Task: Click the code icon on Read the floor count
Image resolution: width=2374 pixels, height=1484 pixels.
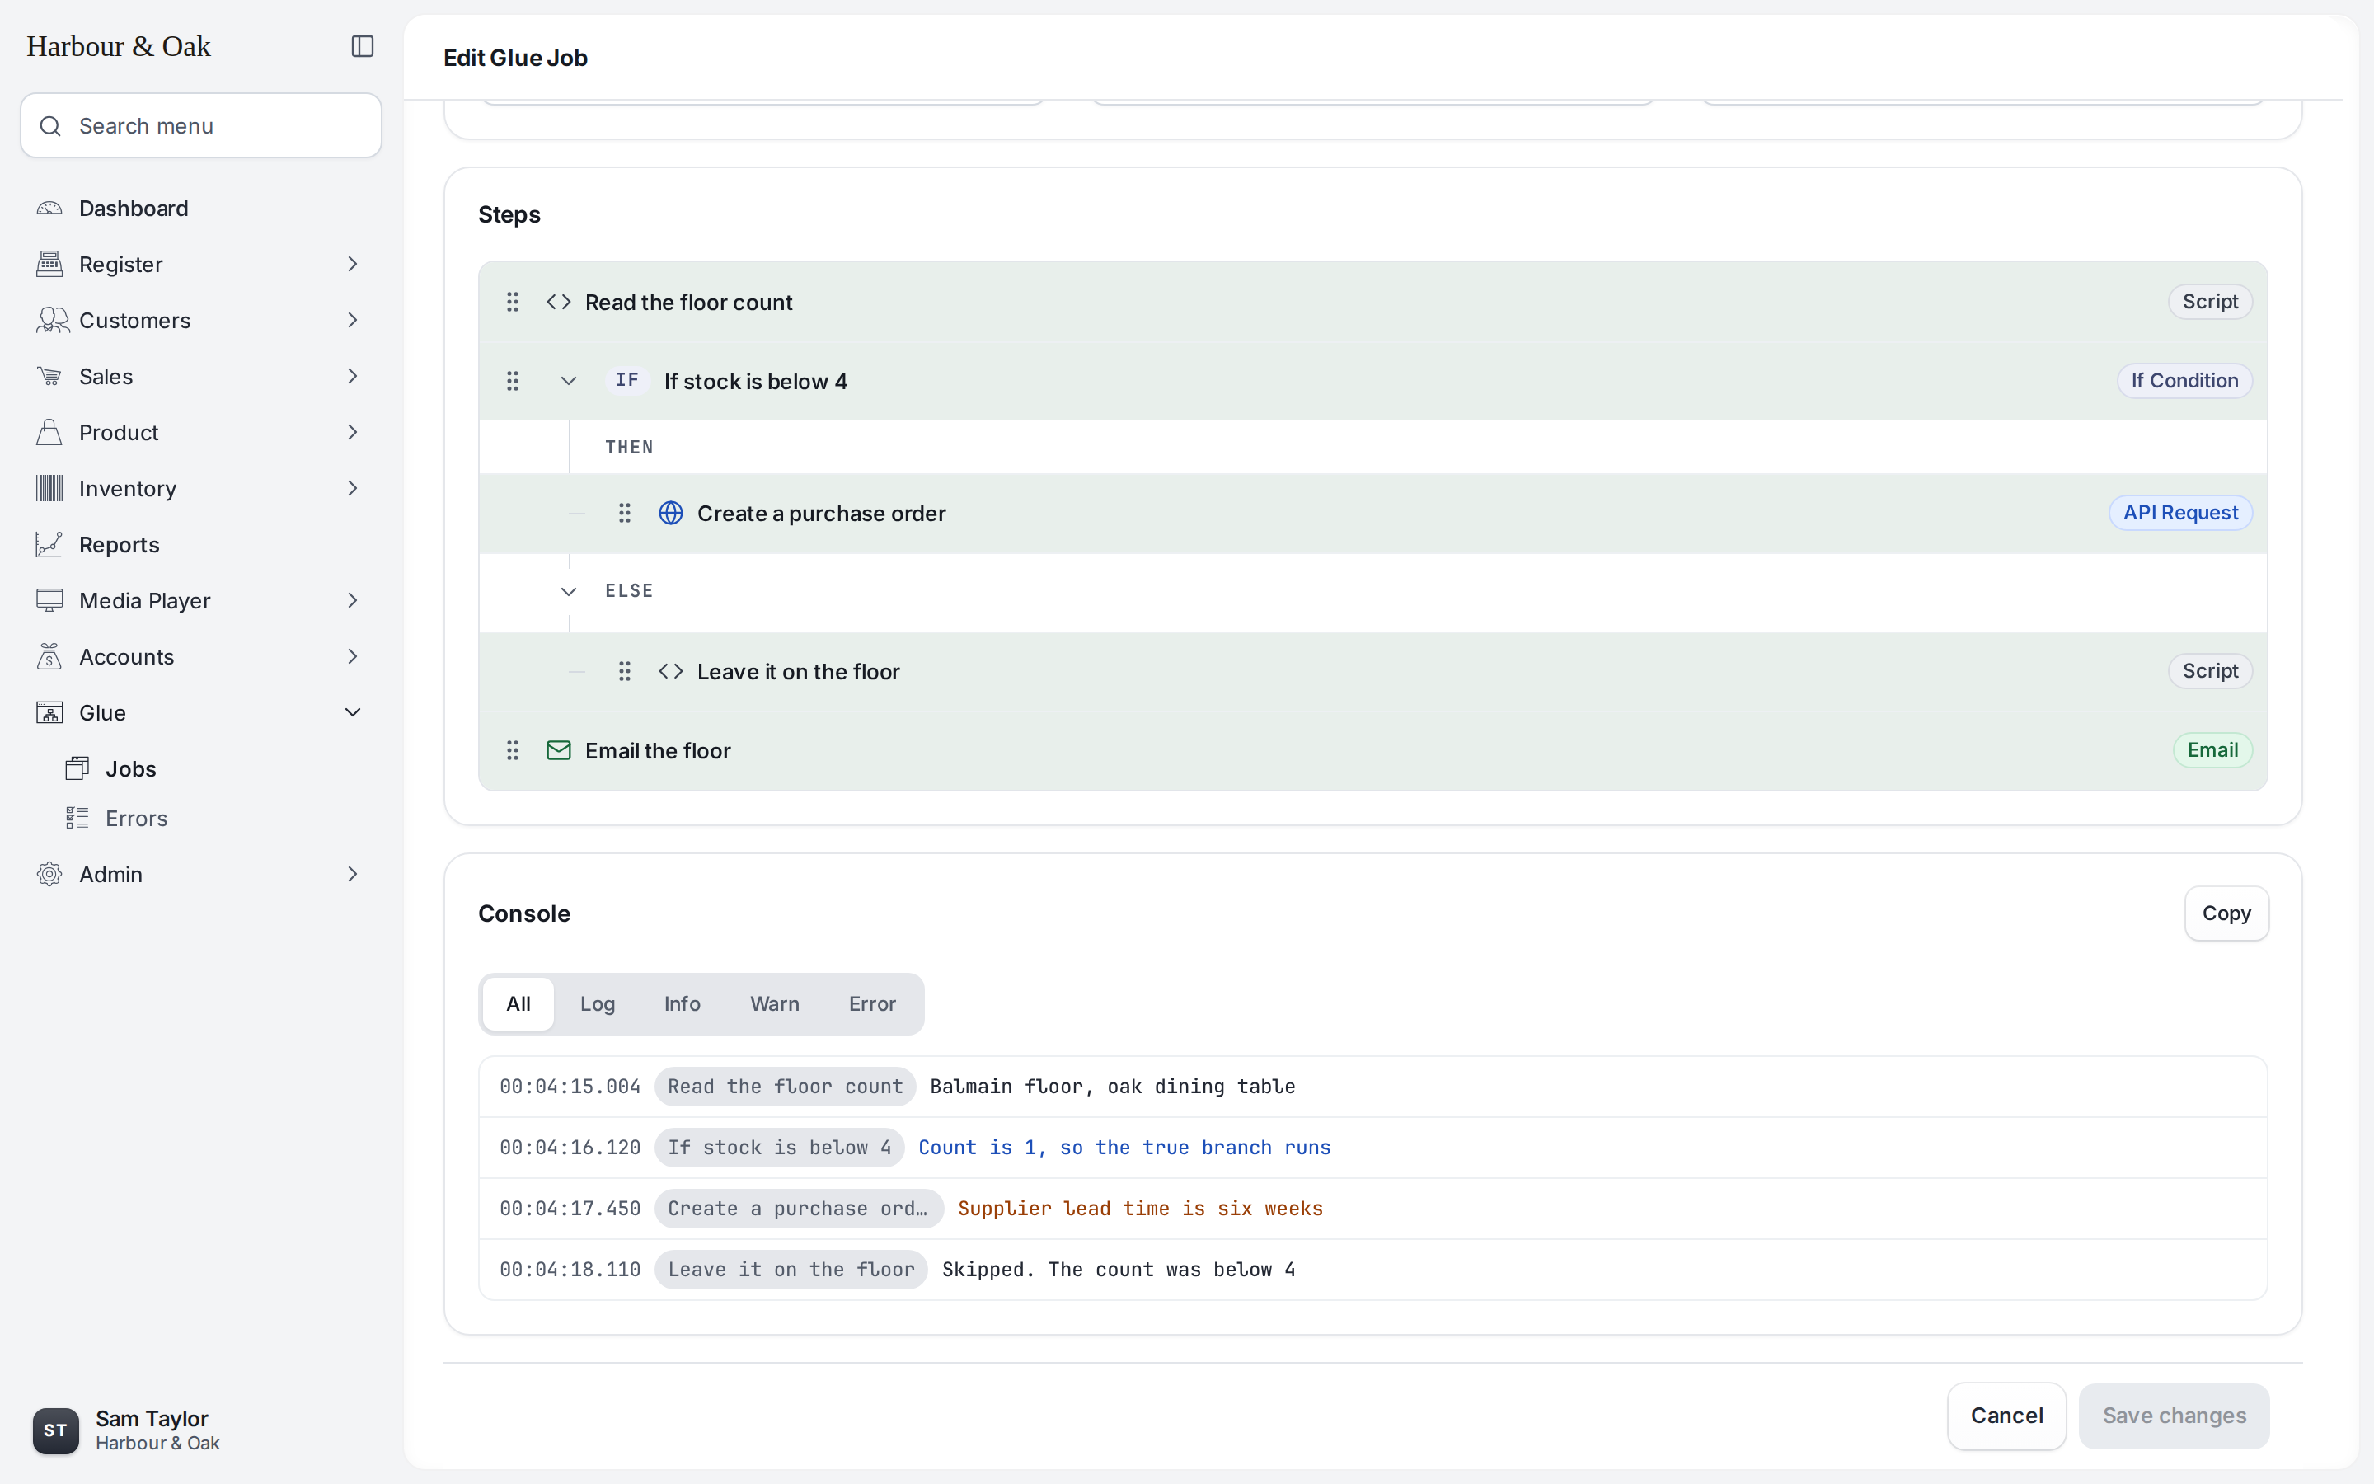Action: 558,303
